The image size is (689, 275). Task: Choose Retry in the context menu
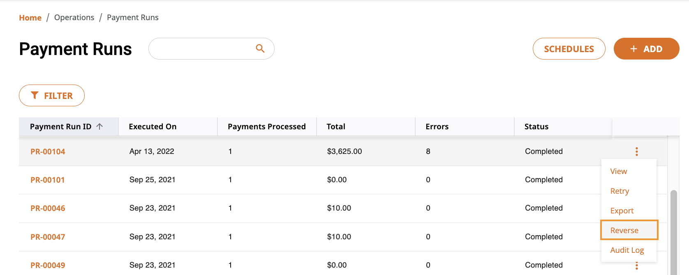(x=620, y=191)
